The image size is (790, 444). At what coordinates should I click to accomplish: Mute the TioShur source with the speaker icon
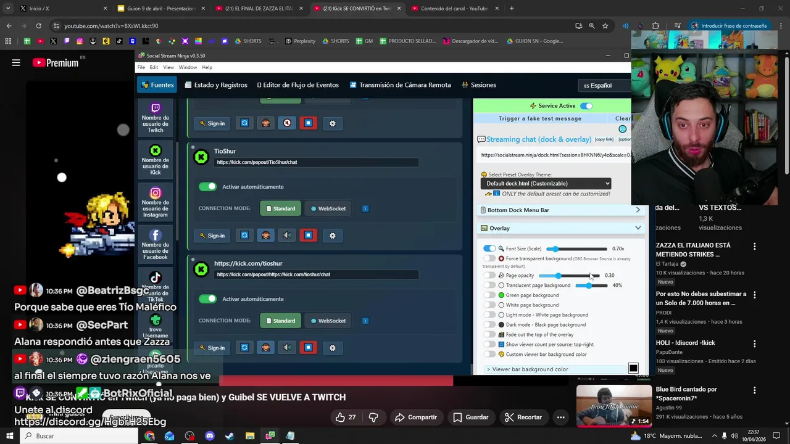[287, 235]
